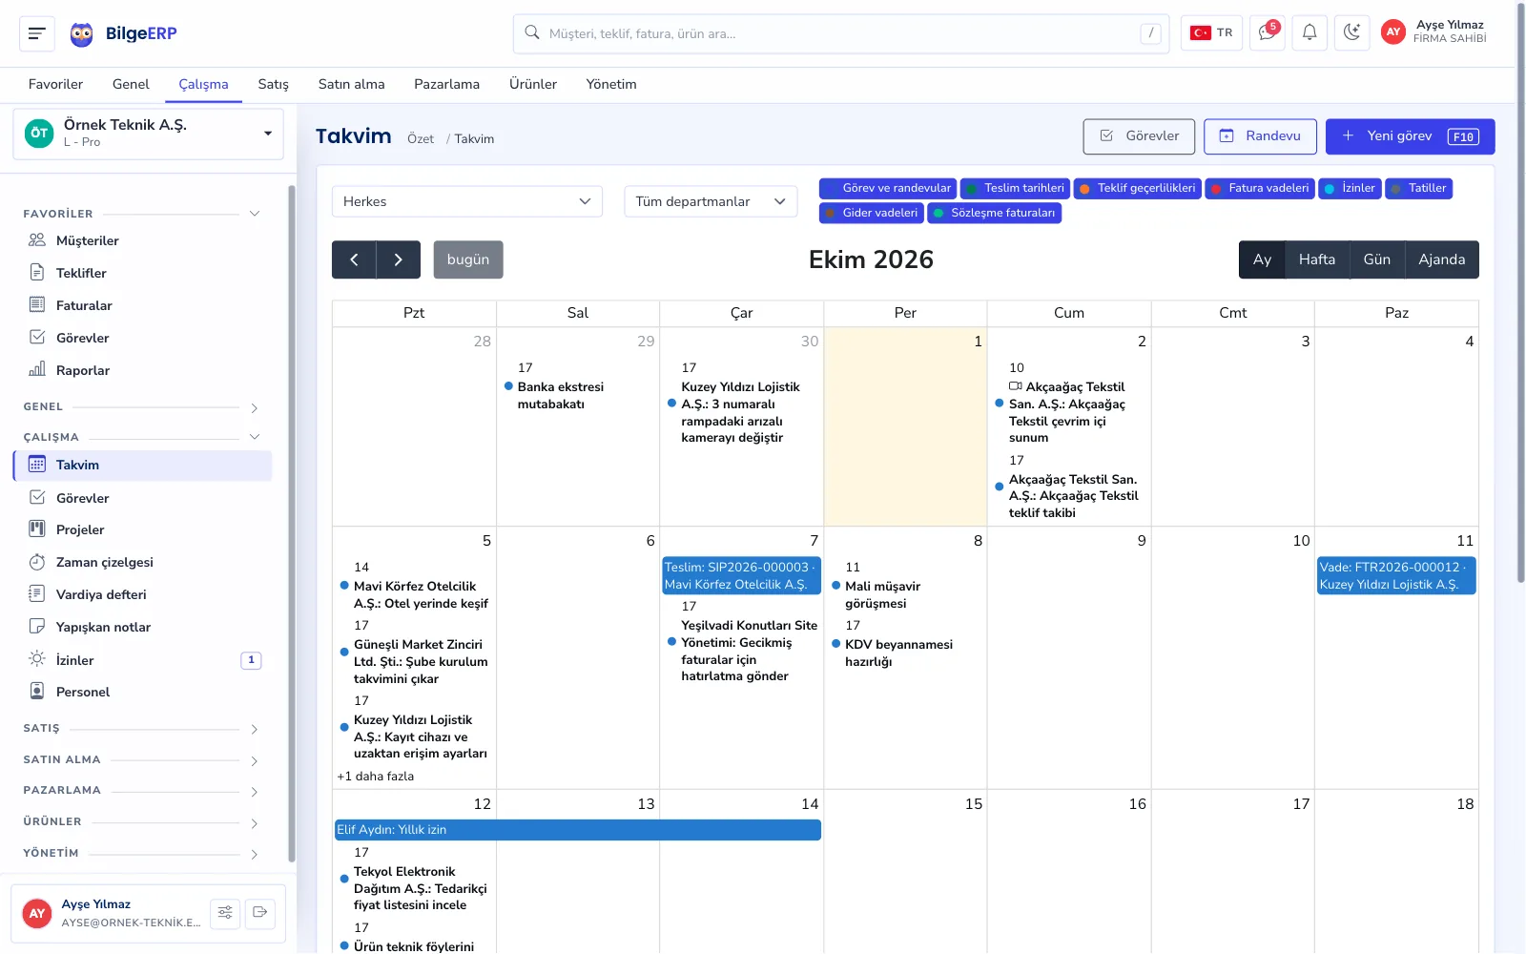Switch to Ajanda calendar view
Screen dimensions: 1526x954
pyautogui.click(x=1442, y=259)
